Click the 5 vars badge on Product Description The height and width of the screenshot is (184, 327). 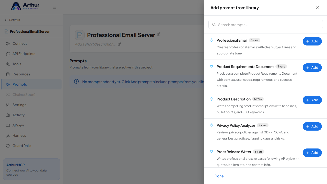click(258, 99)
